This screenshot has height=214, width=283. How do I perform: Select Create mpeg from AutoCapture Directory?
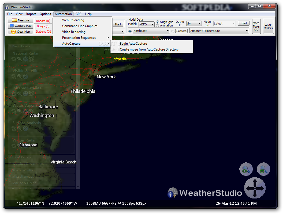point(152,49)
